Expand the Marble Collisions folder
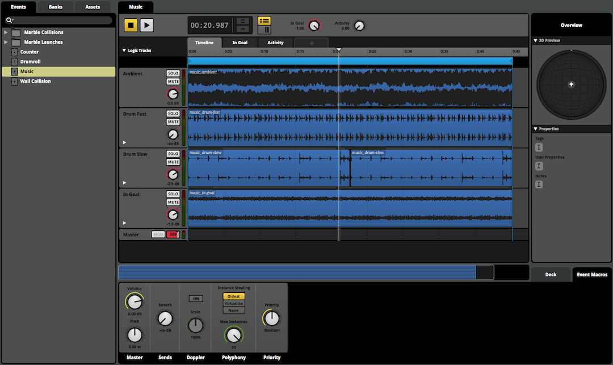The height and width of the screenshot is (365, 613). [x=6, y=32]
